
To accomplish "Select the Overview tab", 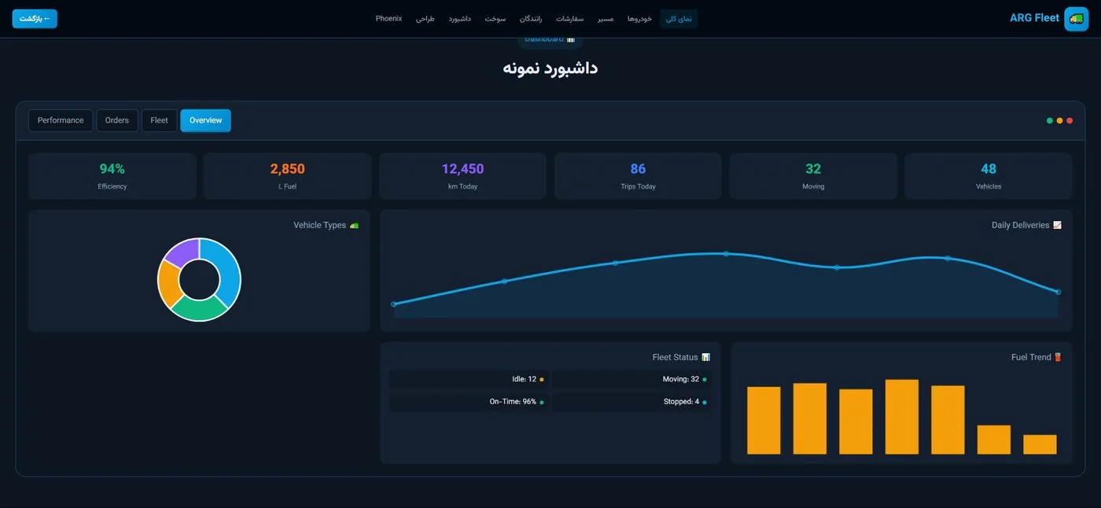I will pos(205,120).
